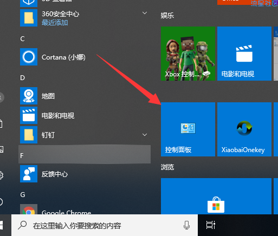This screenshot has height=236, width=278.
Task: Click the 360安全中心 folder icon
Action: tap(29, 18)
